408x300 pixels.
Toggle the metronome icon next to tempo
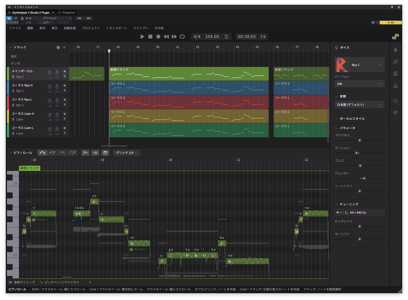[x=226, y=37]
